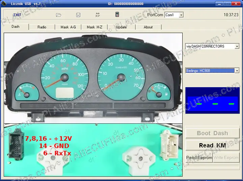Save file with the floppy disk icon

point(78,15)
